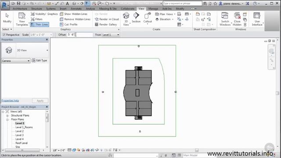Viewport: 281px width, 158px height.
Task: Open the Camera filter dropdown
Action: [16, 61]
